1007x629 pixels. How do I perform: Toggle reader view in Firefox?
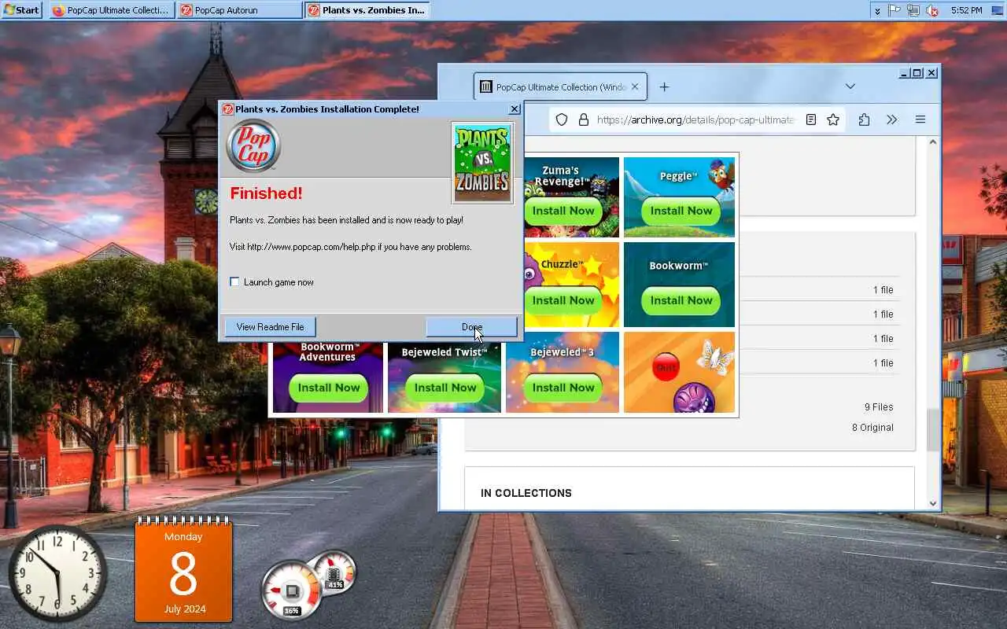[811, 120]
